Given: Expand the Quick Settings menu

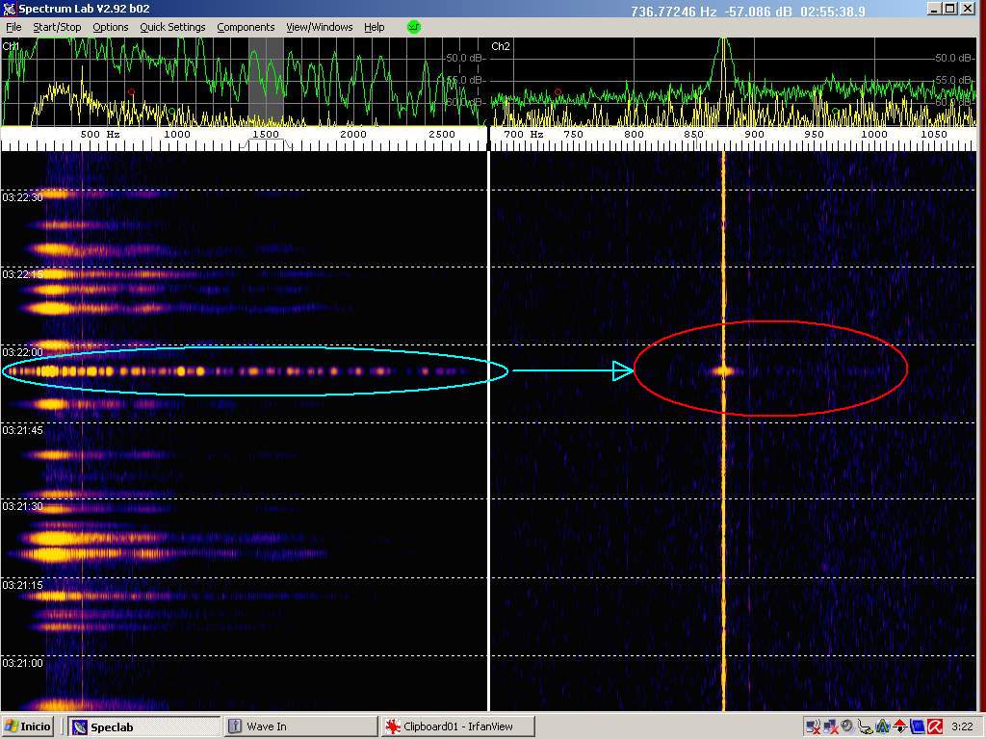Looking at the screenshot, I should (172, 27).
